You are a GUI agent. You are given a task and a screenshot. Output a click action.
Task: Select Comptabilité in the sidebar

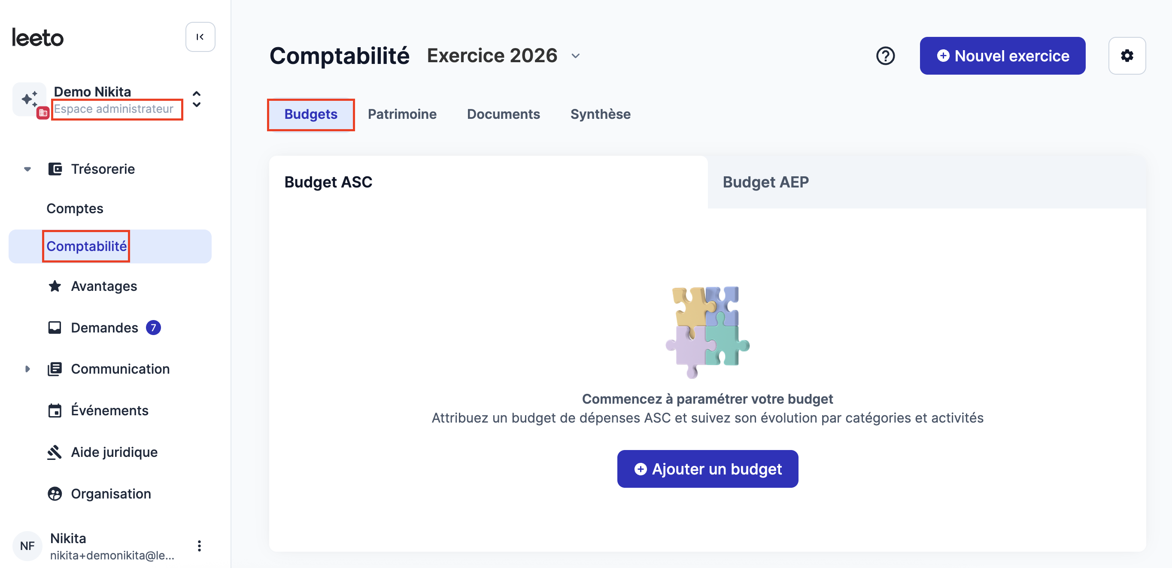[x=110, y=246]
